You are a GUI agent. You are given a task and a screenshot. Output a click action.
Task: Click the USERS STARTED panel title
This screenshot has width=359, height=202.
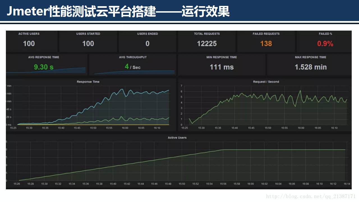(88, 34)
